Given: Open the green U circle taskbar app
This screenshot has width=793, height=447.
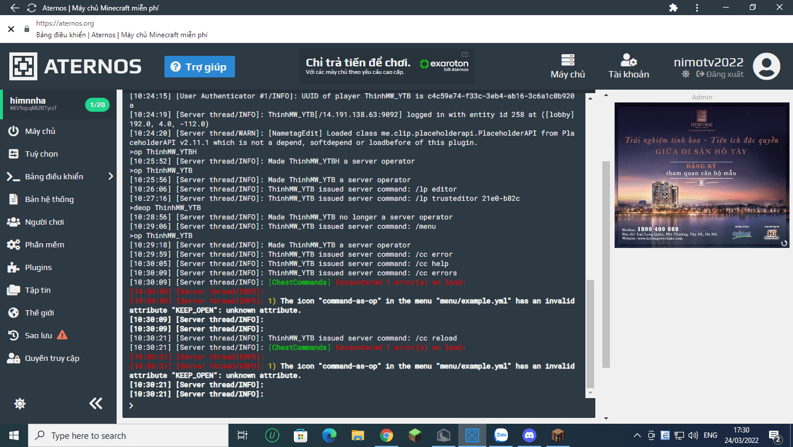Looking at the screenshot, I should tap(272, 435).
